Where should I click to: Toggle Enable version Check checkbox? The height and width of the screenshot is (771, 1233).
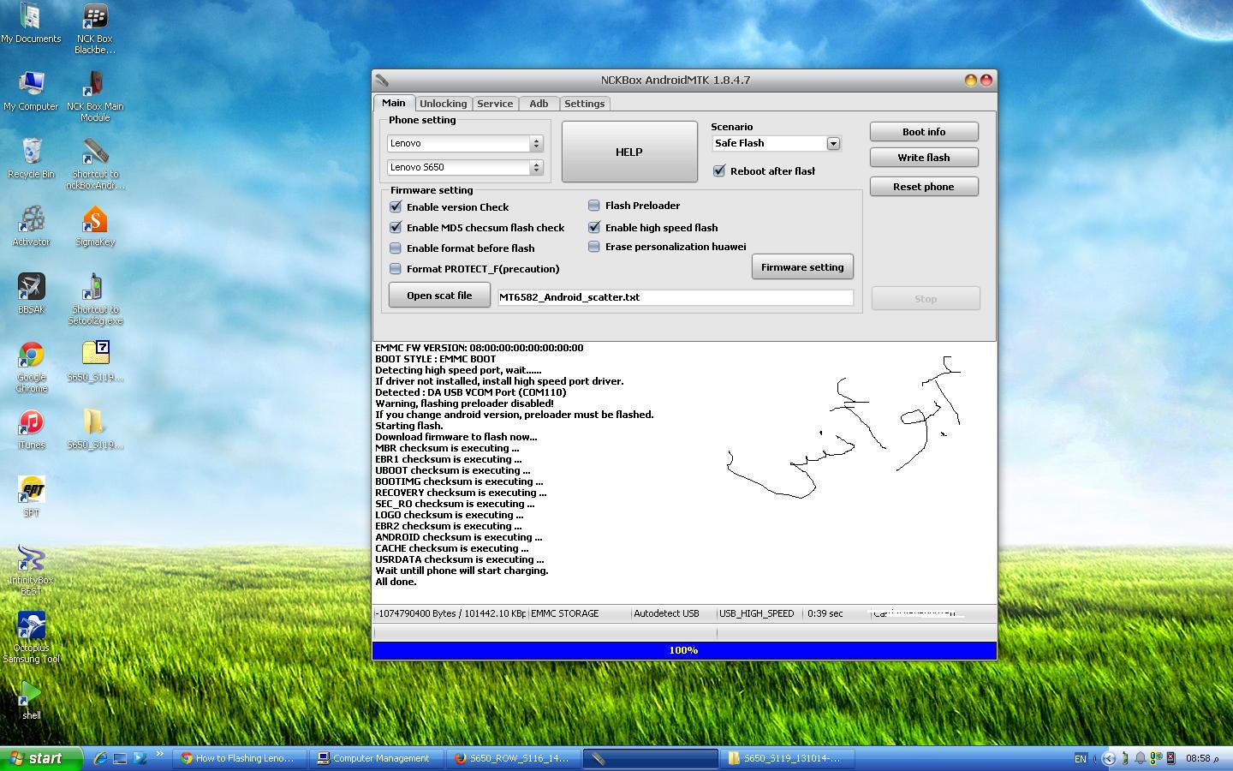pyautogui.click(x=396, y=206)
